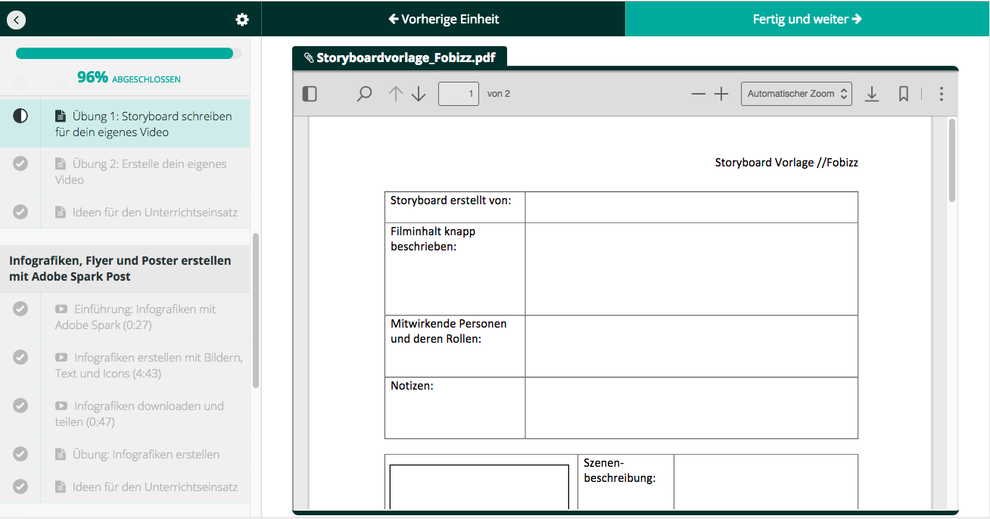Open the Automatischer Zoom dropdown
Viewport: 990px width, 519px height.
pyautogui.click(x=796, y=93)
